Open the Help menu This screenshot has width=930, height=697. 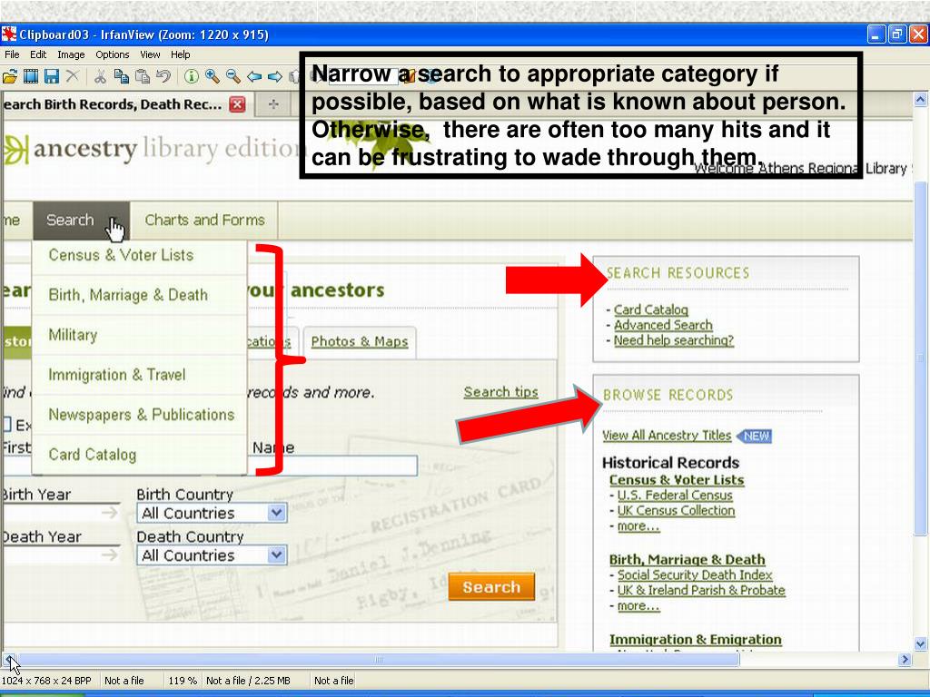click(181, 54)
